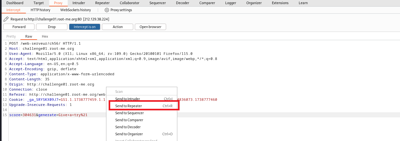Choose Send to Repeater from context menu
Image resolution: width=400 pixels, height=141 pixels.
[128, 106]
